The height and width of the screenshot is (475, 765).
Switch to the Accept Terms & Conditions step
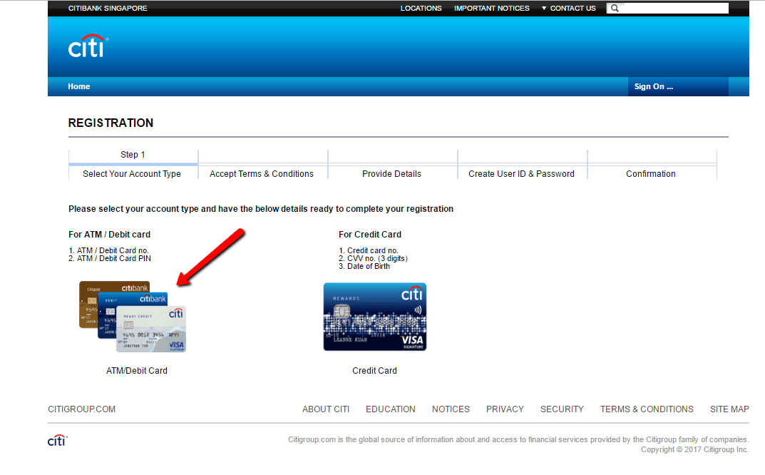pos(262,173)
